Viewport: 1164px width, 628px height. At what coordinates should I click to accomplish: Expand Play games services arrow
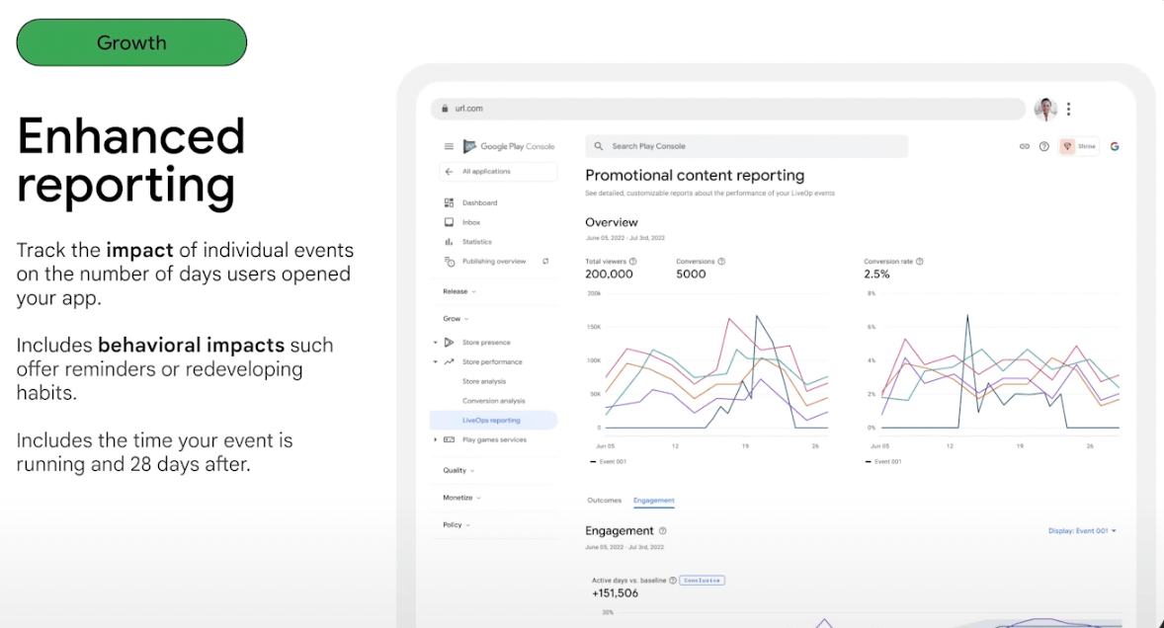pyautogui.click(x=435, y=439)
